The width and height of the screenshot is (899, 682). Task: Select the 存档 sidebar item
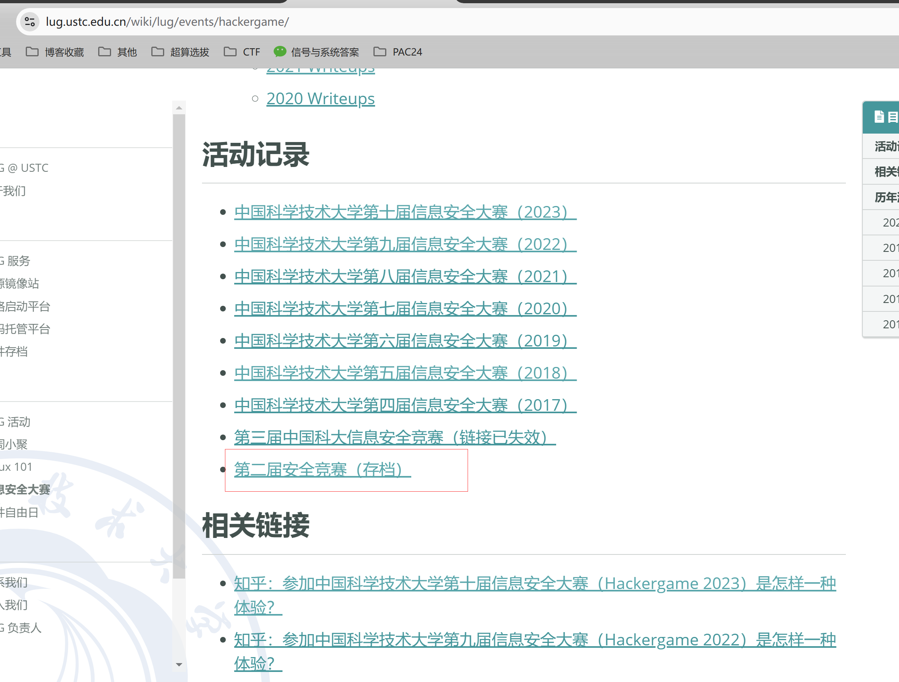click(14, 352)
